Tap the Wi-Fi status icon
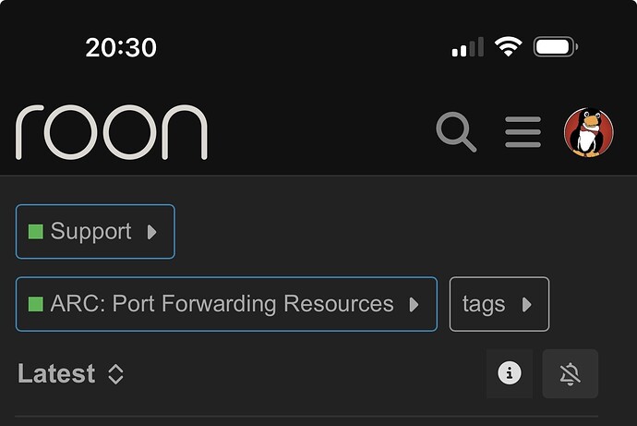This screenshot has width=637, height=426. pyautogui.click(x=508, y=47)
